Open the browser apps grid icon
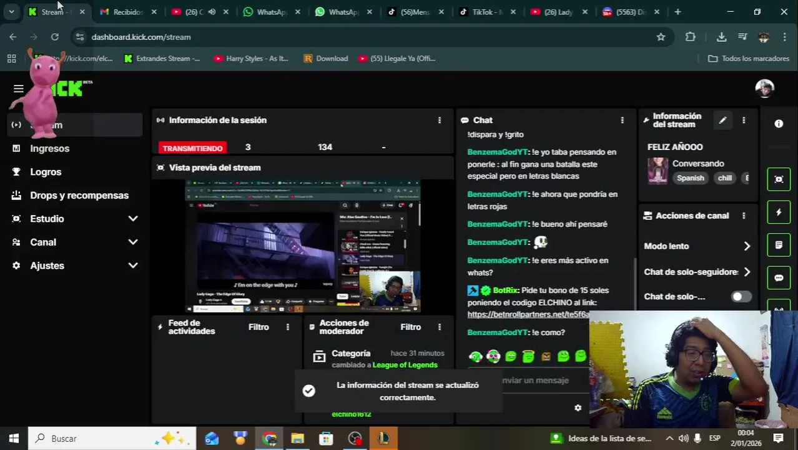 (x=11, y=58)
